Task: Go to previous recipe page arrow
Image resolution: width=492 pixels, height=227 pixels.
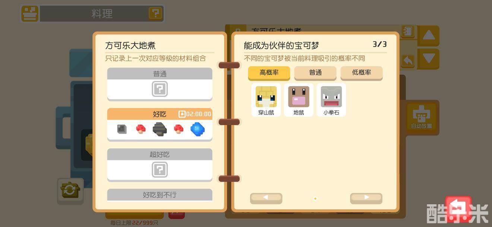Action: click(x=266, y=198)
